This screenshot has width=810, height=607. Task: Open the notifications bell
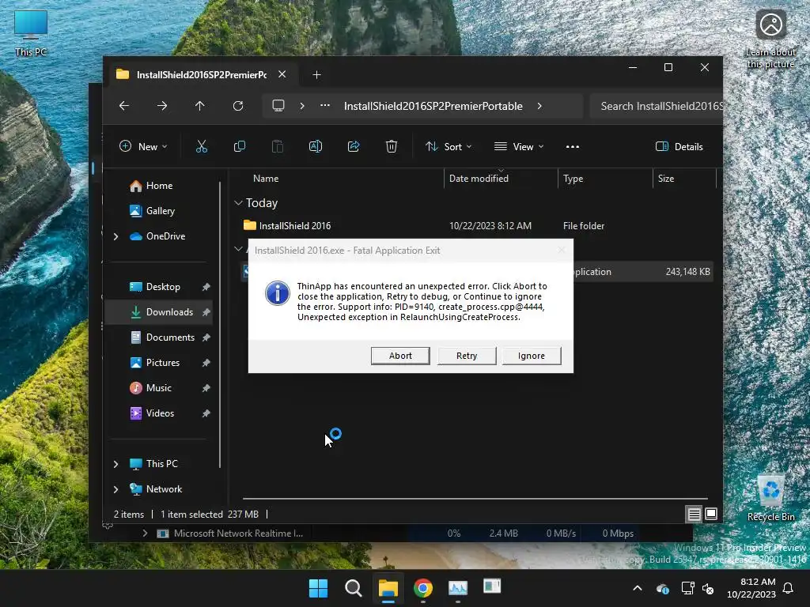point(789,588)
